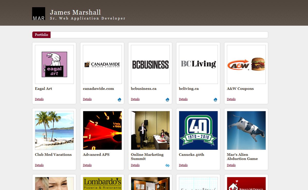Click the Drupal icon on the bcliving.ca card
Image resolution: width=308 pixels, height=190 pixels.
(216, 100)
